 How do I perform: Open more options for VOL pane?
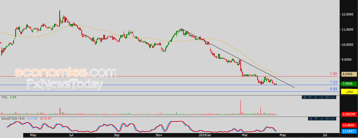332,97
